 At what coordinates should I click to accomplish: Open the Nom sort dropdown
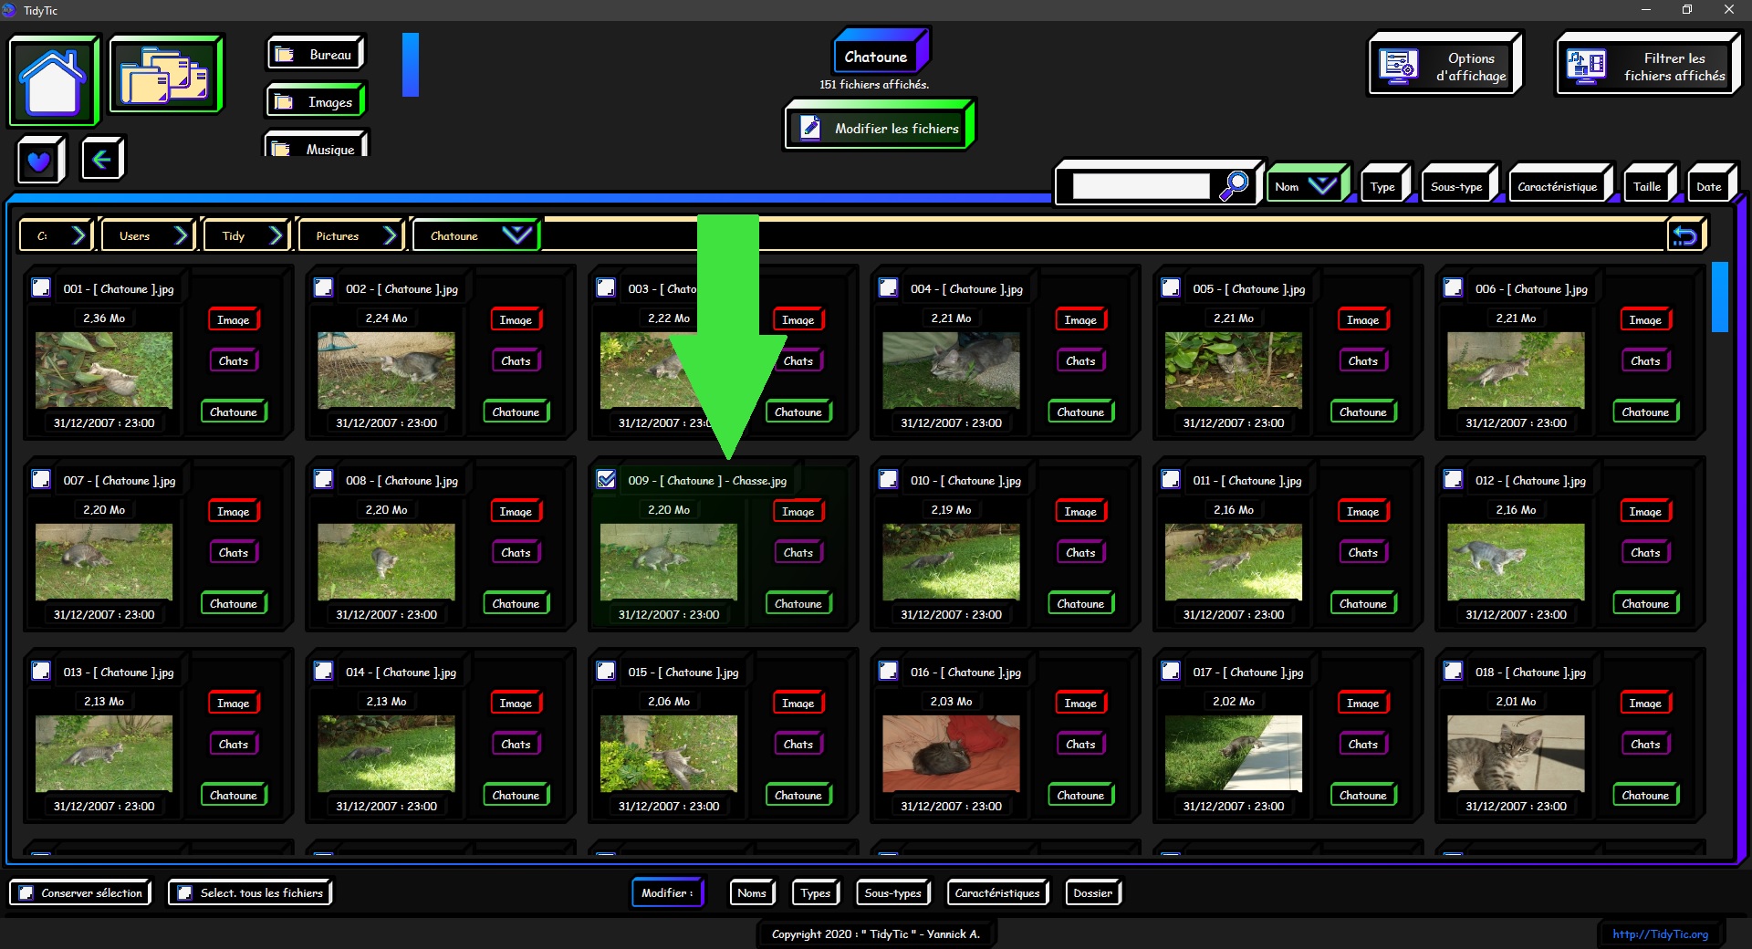[1307, 186]
